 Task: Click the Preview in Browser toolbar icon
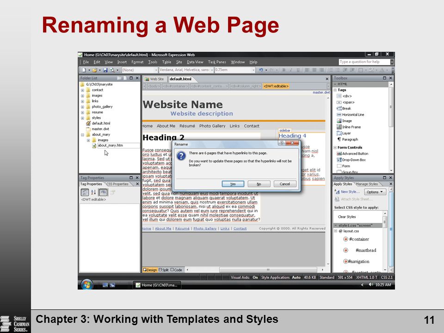point(112,70)
